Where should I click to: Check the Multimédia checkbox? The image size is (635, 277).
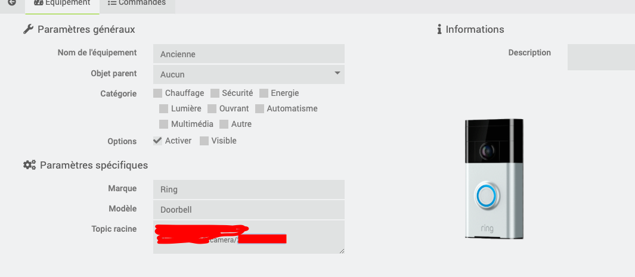pyautogui.click(x=164, y=124)
